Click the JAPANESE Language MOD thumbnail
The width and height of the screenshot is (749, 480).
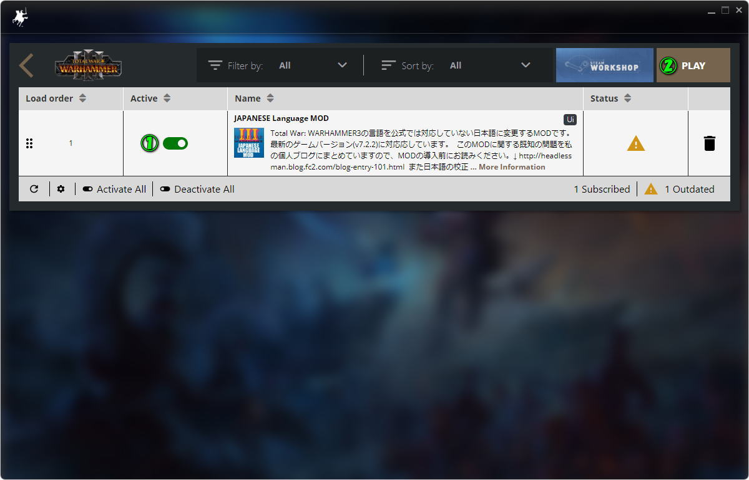point(249,143)
